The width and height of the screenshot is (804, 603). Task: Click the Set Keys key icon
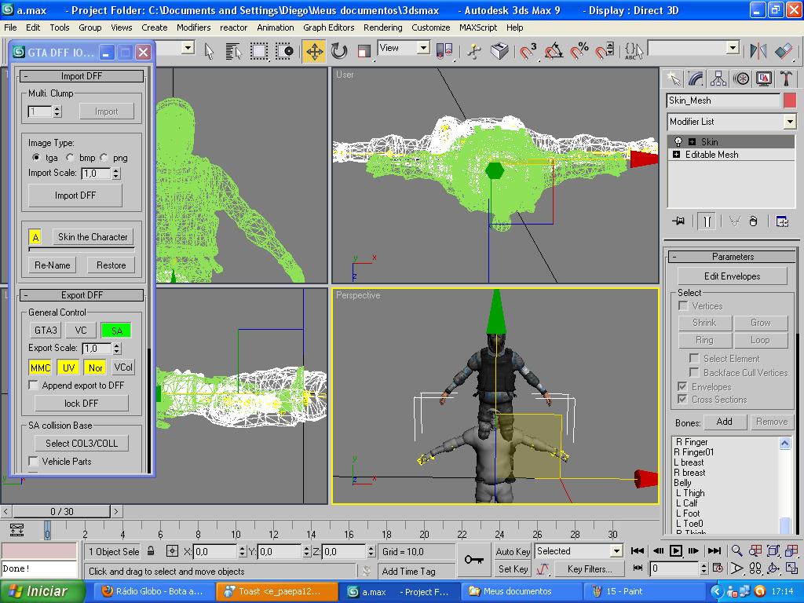pos(473,559)
